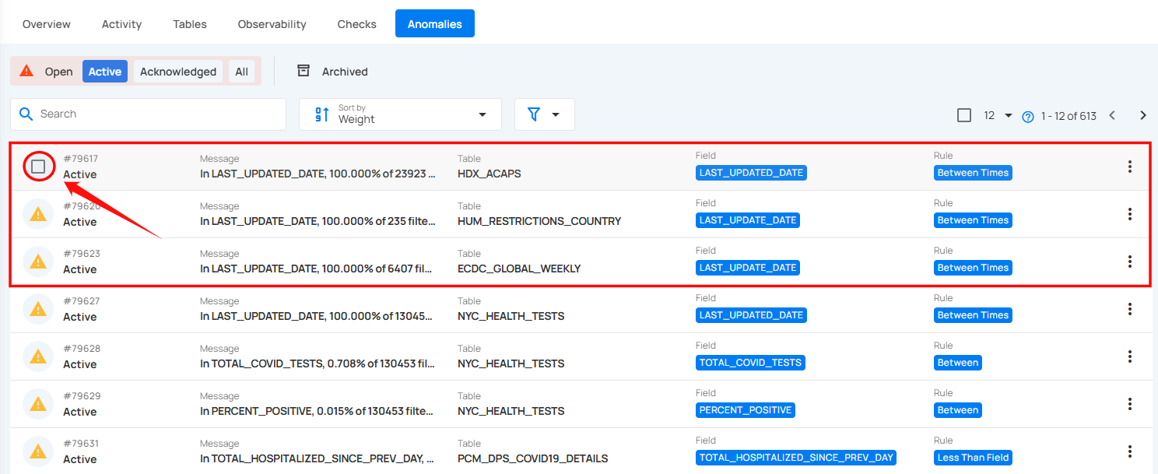Open more options for PCM_DPS_COVID19_DETAILS row
The height and width of the screenshot is (474, 1158).
coord(1130,451)
